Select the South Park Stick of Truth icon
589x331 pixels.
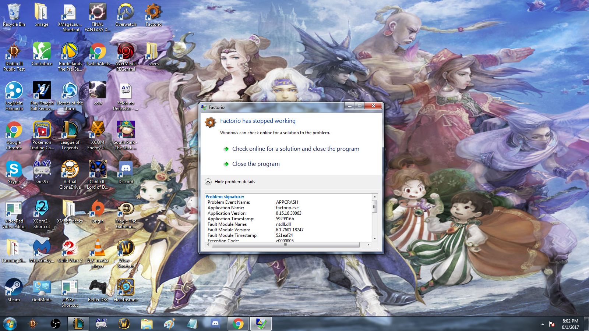tap(126, 135)
